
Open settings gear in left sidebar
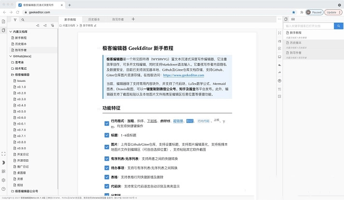tap(4, 180)
